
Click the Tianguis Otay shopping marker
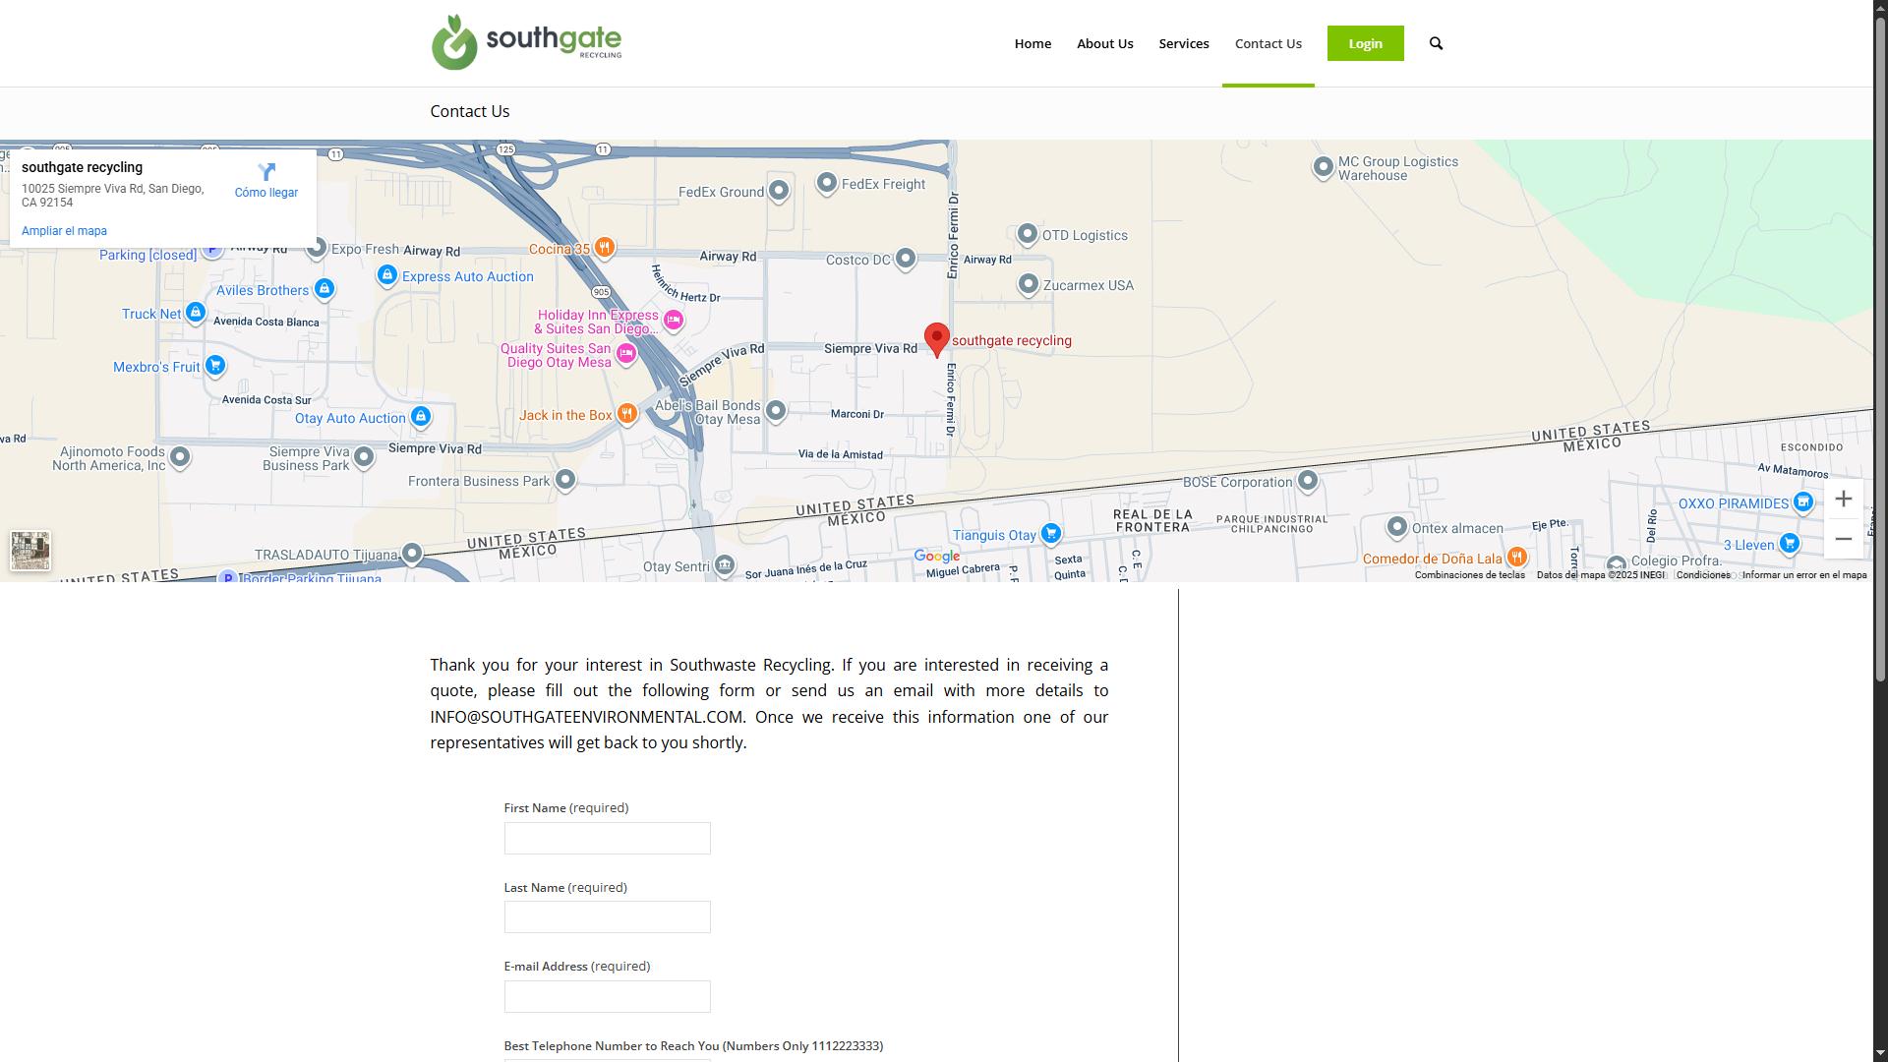pyautogui.click(x=1051, y=533)
